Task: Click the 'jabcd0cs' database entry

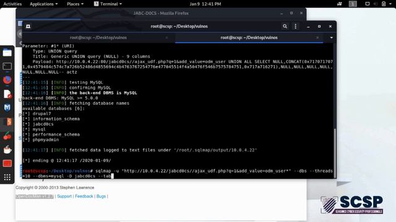Action: [43, 124]
